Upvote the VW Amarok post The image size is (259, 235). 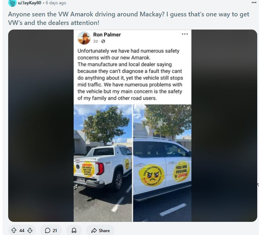14,230
